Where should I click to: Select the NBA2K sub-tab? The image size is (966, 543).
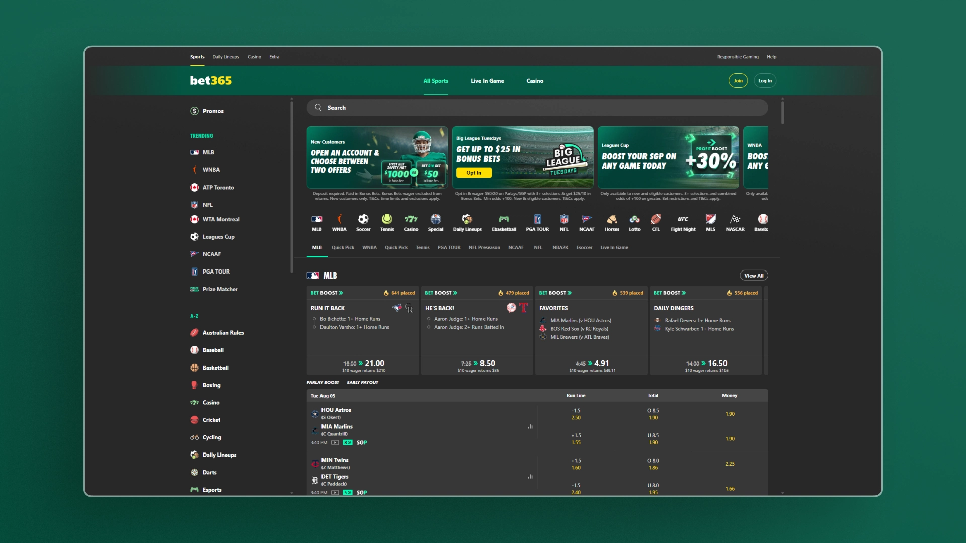[x=560, y=247]
